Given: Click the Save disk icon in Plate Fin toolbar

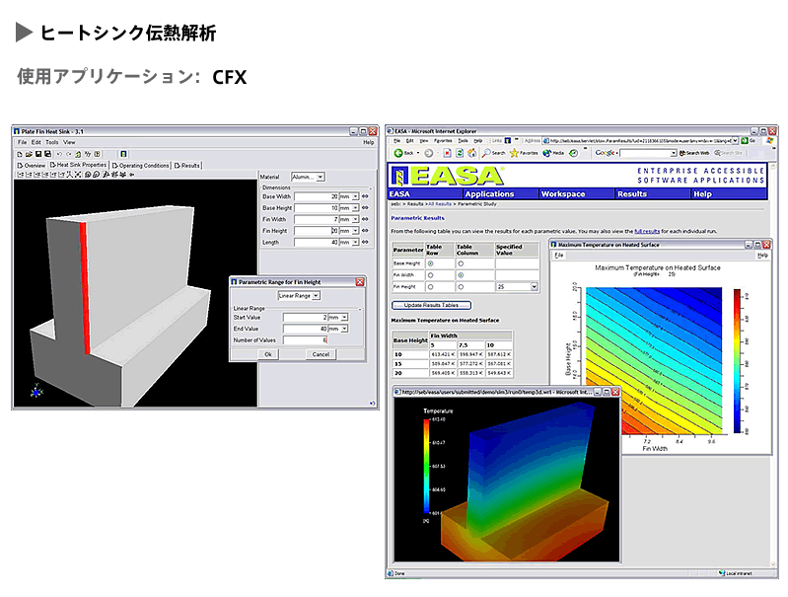Looking at the screenshot, I should [x=38, y=154].
